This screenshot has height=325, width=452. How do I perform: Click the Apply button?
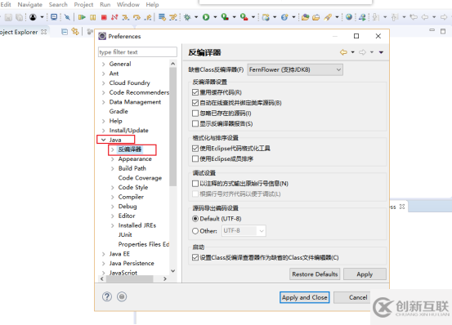[365, 274]
